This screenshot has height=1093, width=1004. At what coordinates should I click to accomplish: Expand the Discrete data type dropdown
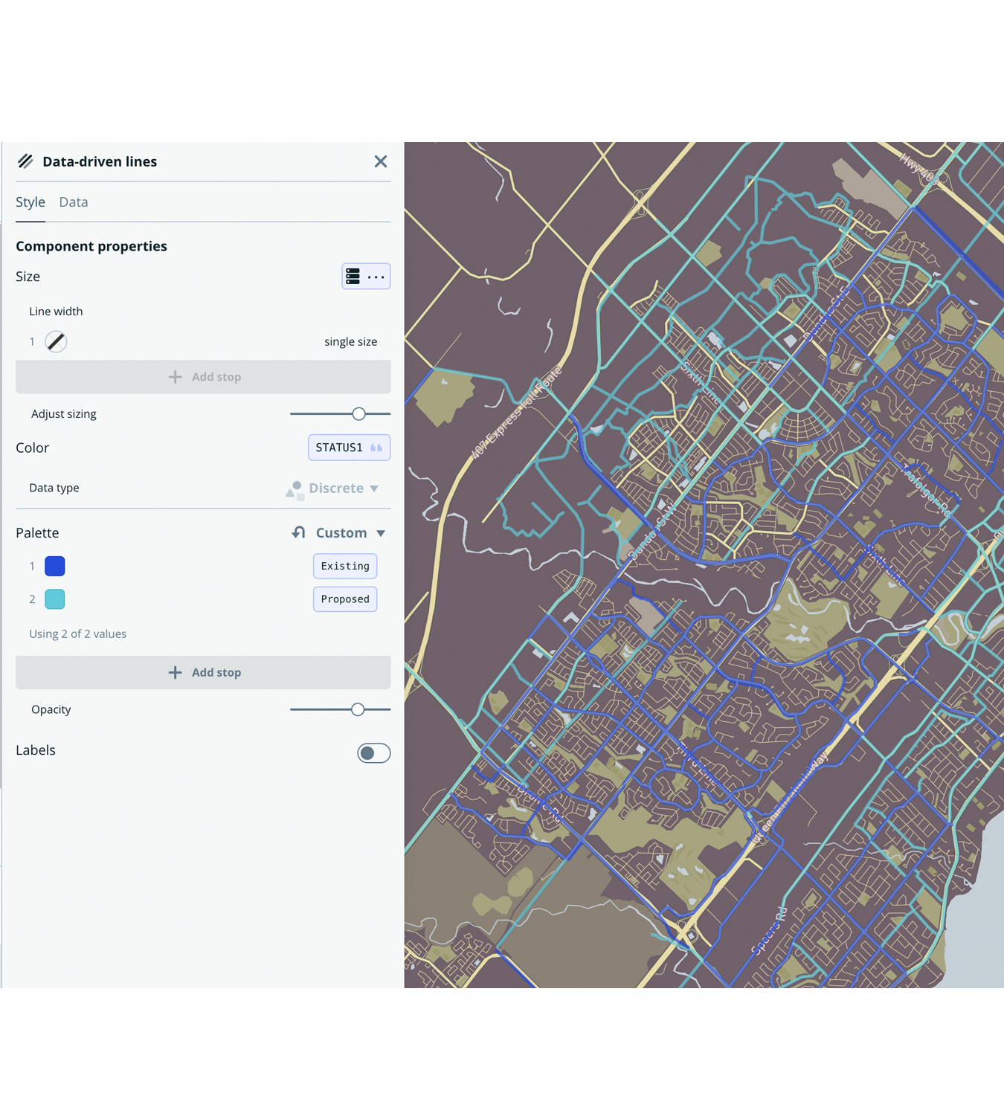click(x=344, y=489)
